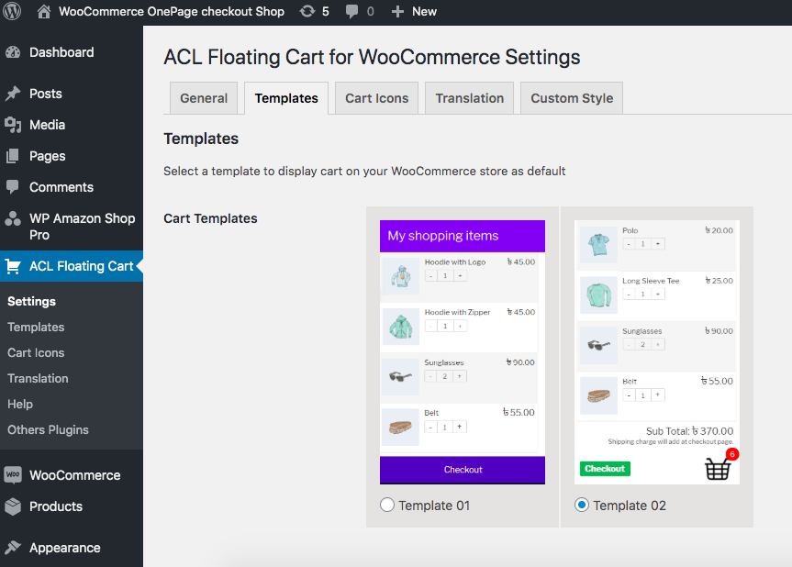Click the WordPress logo icon
The width and height of the screenshot is (792, 567).
(x=12, y=11)
